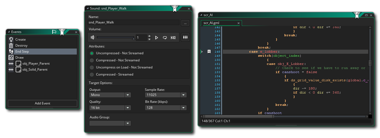Select the Destroy event trash icon
Screen dimensions: 380x138
click(11, 46)
